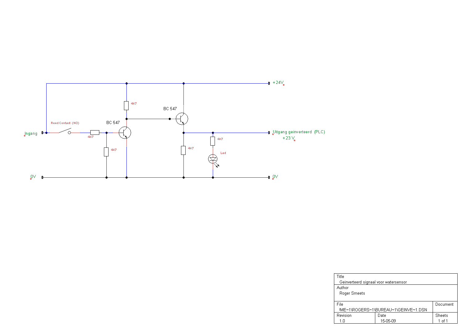This screenshot has height=327, width=461.
Task: Click 'BC 547' label of right transistor
Action: pyautogui.click(x=170, y=109)
